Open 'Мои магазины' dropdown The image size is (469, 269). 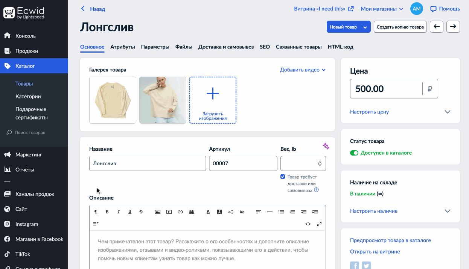[382, 9]
